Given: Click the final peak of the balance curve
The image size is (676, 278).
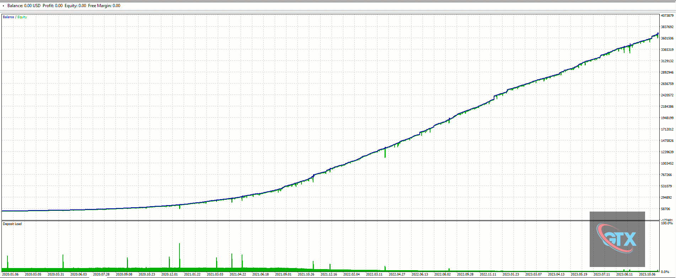Looking at the screenshot, I should [x=658, y=33].
